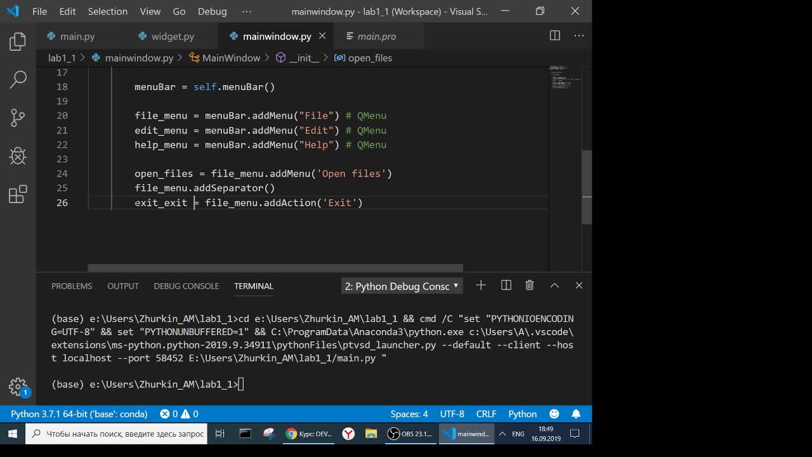Image resolution: width=812 pixels, height=457 pixels.
Task: Show hidden system tray icons
Action: (x=502, y=434)
